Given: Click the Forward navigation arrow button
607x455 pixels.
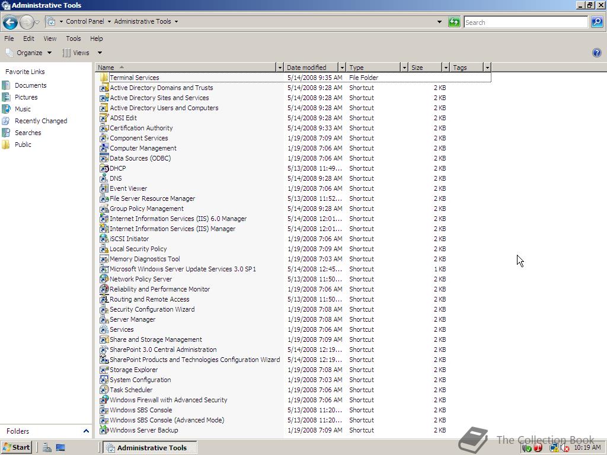Looking at the screenshot, I should (26, 22).
